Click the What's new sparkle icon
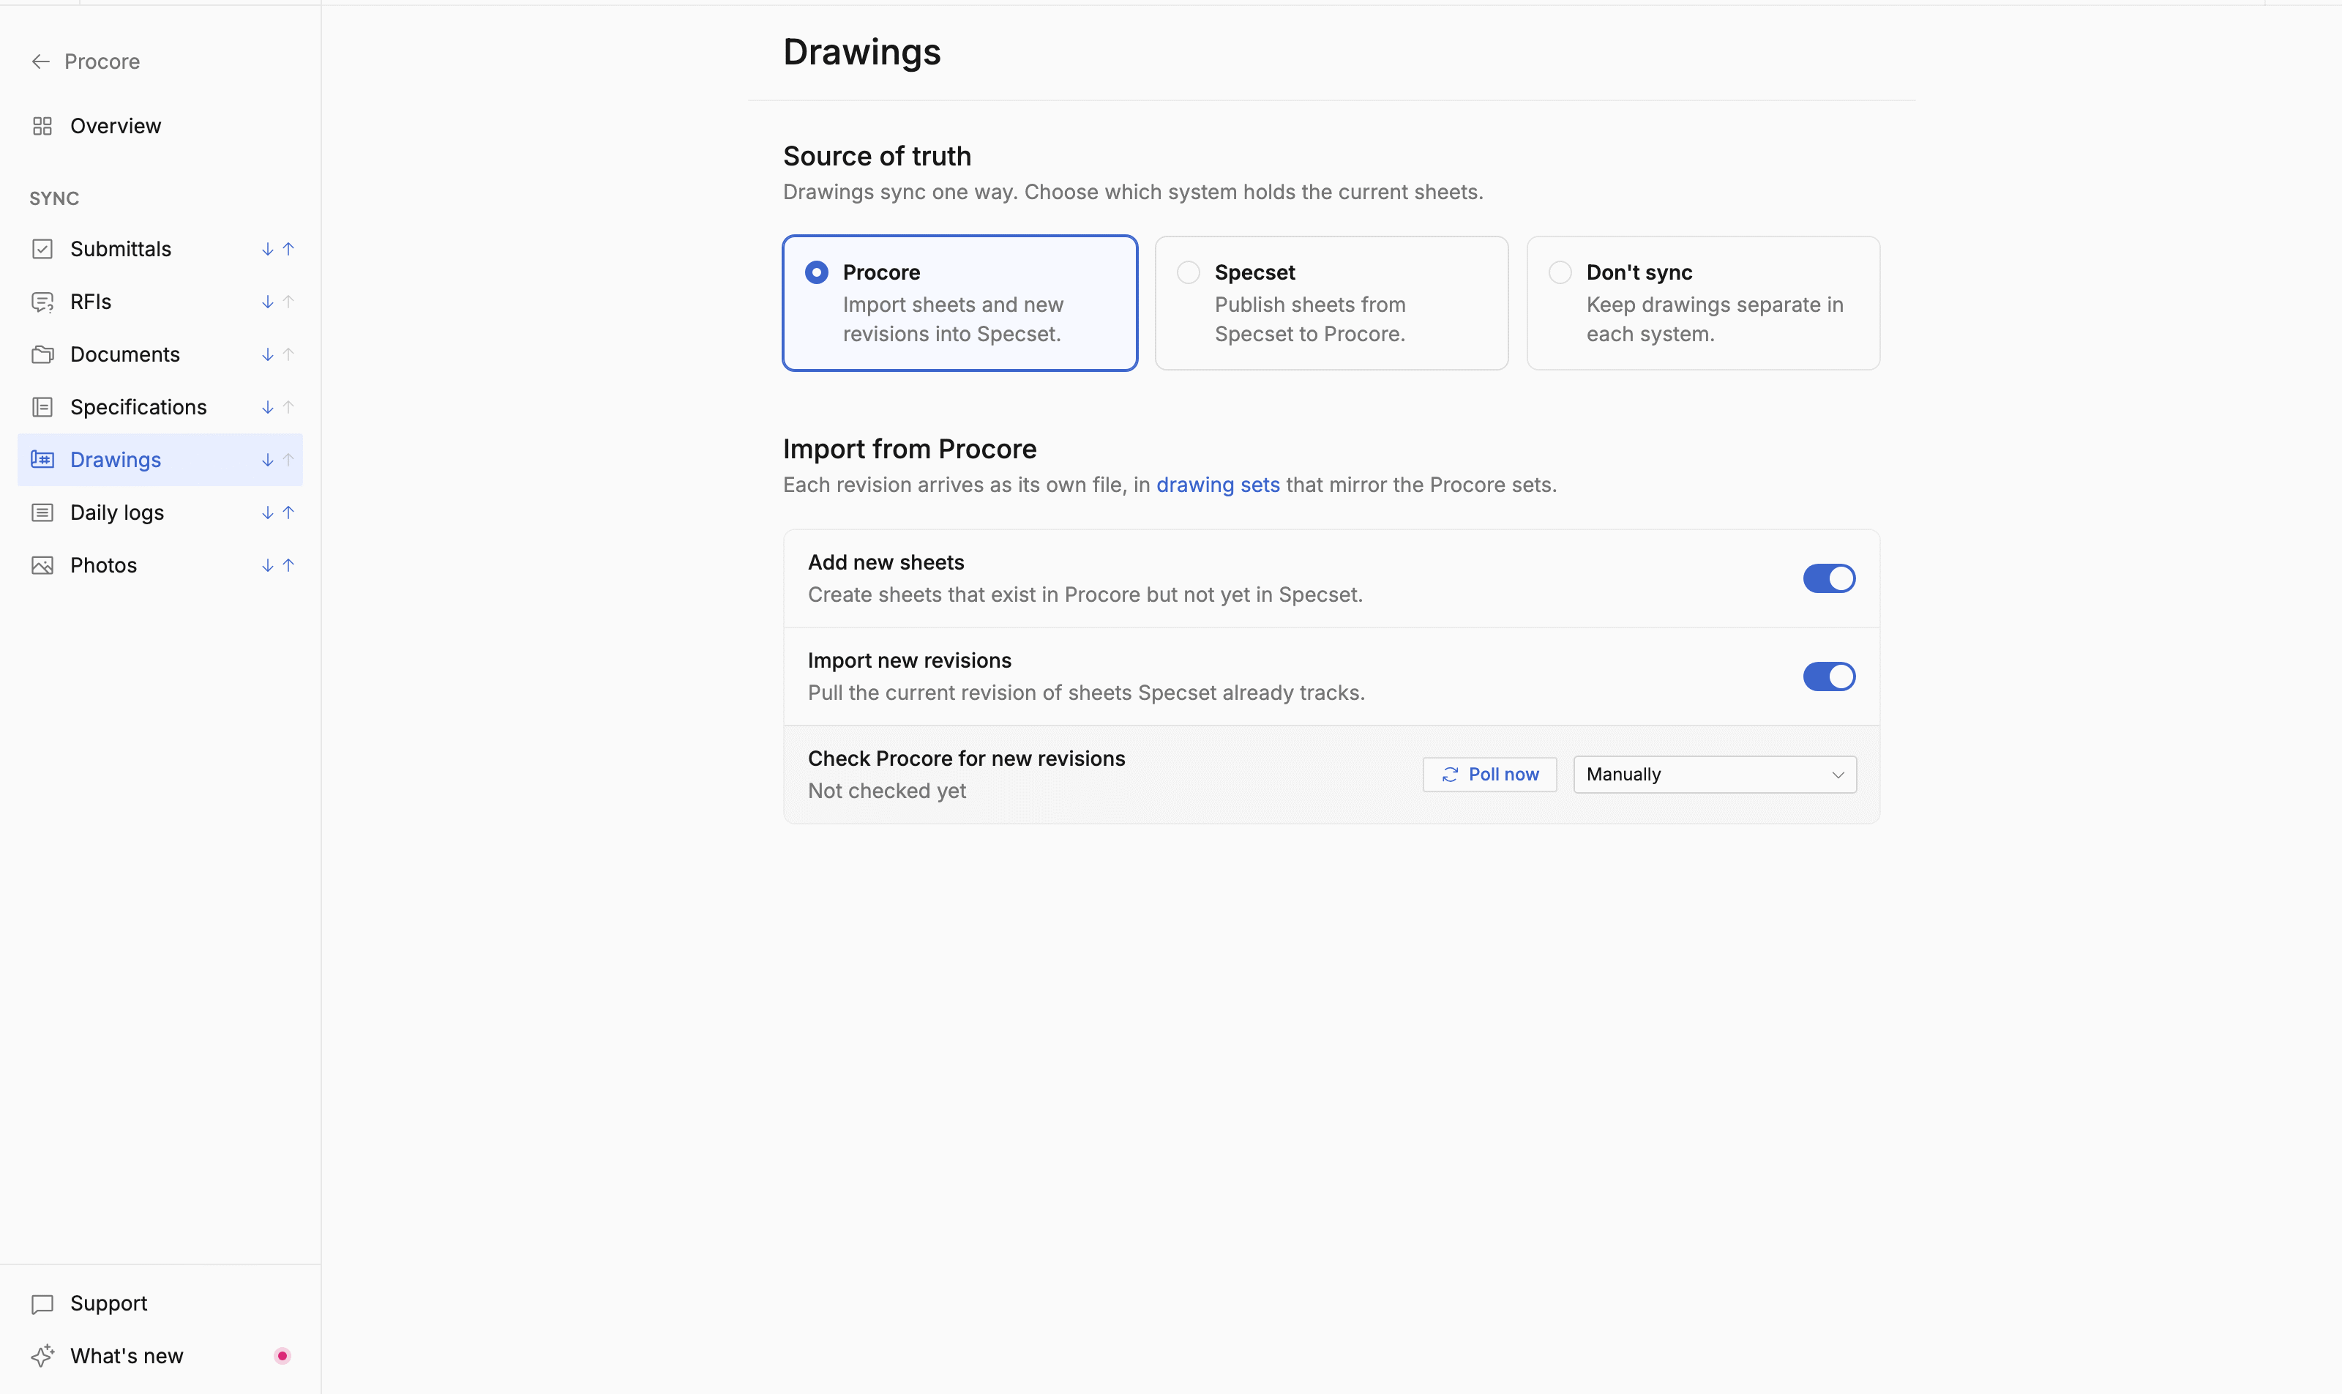Image resolution: width=2342 pixels, height=1394 pixels. coord(42,1357)
